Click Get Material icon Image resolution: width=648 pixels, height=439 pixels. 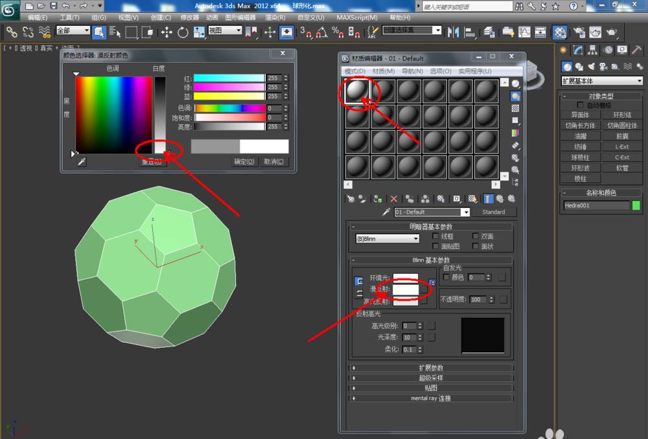coord(351,199)
